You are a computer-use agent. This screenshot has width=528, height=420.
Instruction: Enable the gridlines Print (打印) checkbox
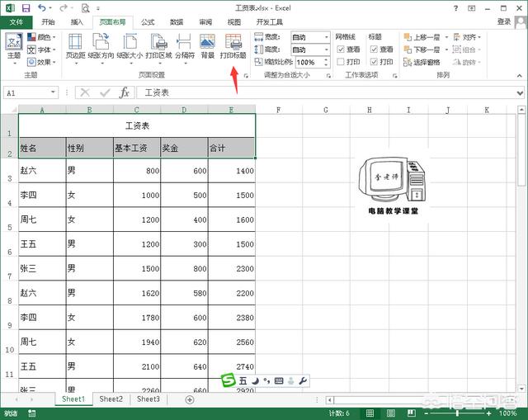(341, 62)
